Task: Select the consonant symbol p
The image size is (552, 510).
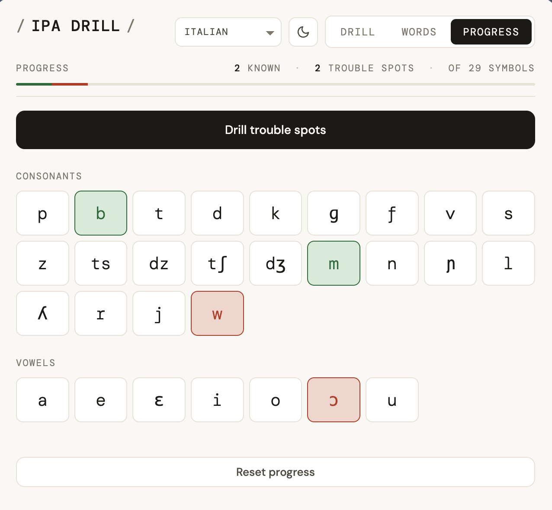Action: [42, 213]
